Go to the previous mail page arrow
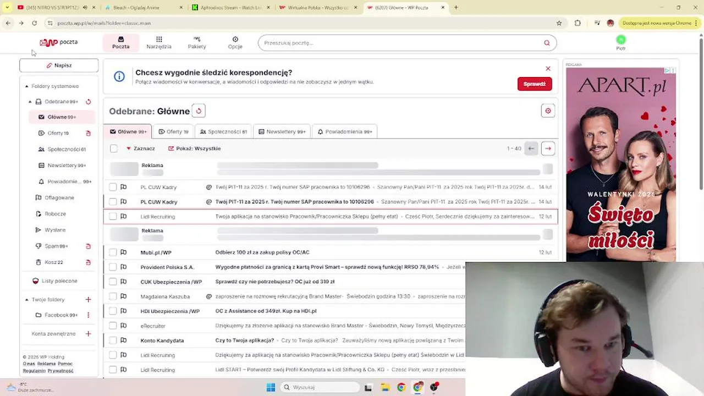Screen dimensions: 704x396 click(531, 148)
